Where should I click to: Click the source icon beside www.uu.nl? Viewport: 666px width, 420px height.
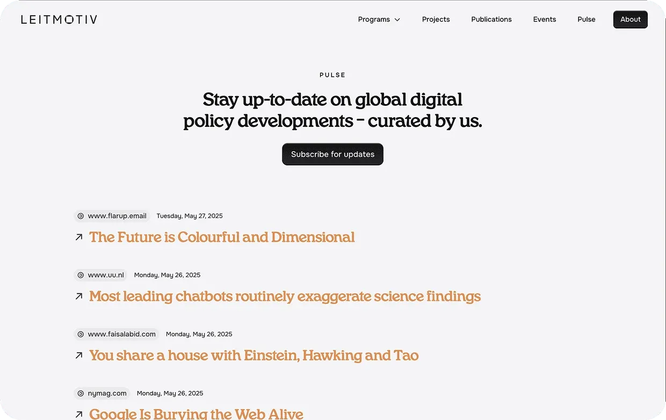(x=81, y=275)
